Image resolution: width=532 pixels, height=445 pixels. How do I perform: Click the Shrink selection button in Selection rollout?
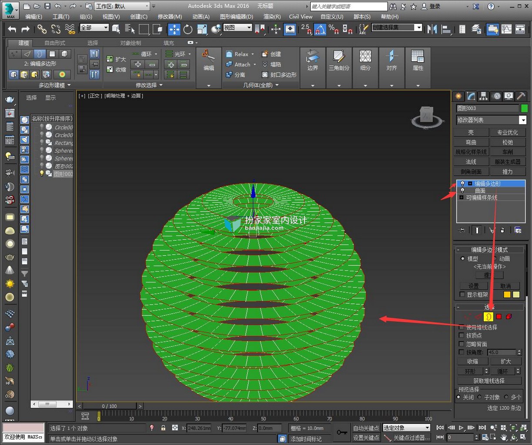tap(472, 362)
